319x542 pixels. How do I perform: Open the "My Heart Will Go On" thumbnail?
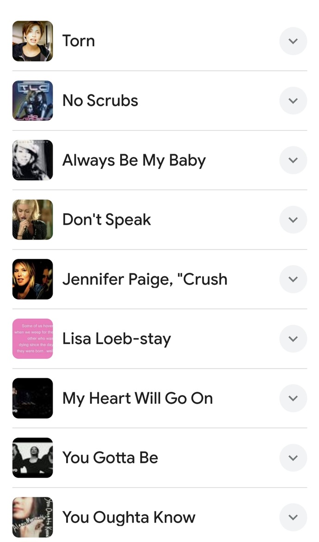[x=32, y=398]
